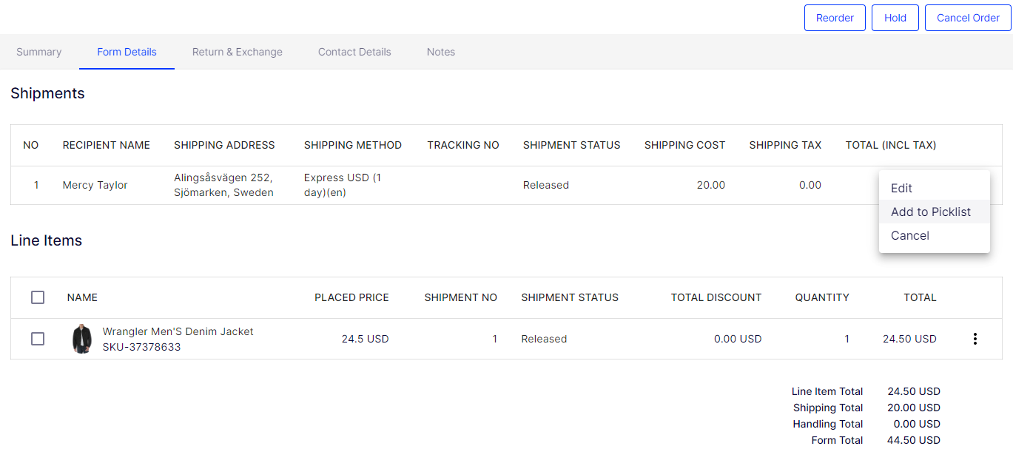This screenshot has width=1013, height=449.
Task: Click the SKU-37378633 text
Action: tap(141, 347)
